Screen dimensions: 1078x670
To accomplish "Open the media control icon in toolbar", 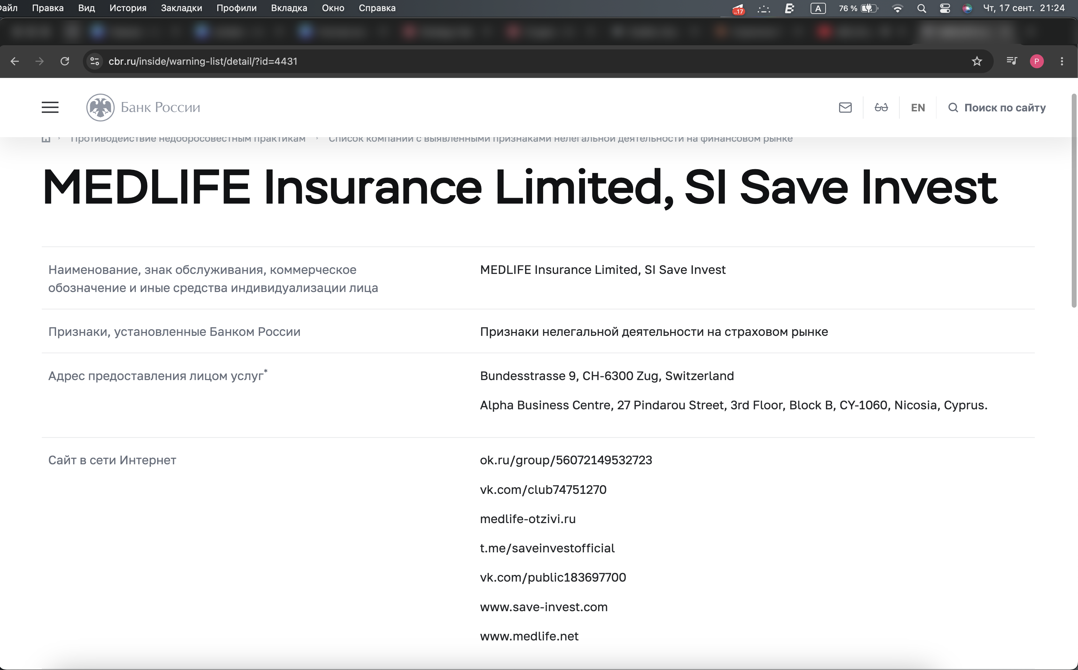I will 1011,61.
